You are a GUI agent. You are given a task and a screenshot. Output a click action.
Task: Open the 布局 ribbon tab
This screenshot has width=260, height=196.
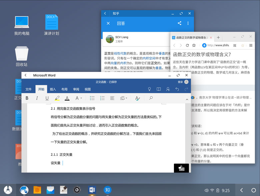click(64, 89)
